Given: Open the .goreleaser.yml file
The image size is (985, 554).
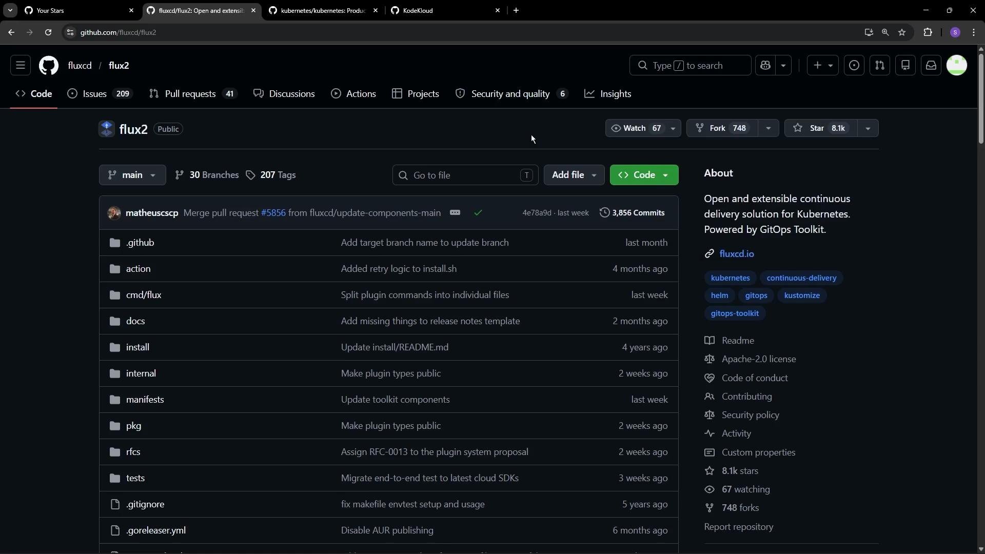Looking at the screenshot, I should [x=156, y=530].
